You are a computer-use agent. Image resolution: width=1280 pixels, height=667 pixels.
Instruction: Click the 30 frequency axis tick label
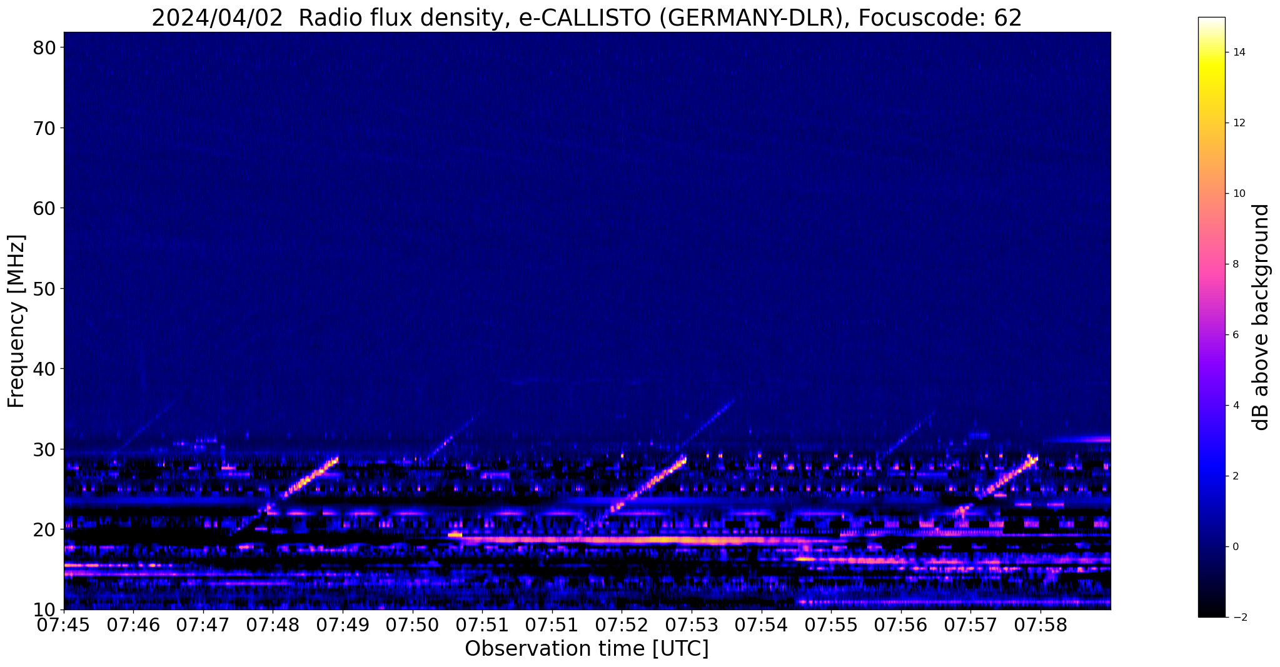[x=44, y=449]
